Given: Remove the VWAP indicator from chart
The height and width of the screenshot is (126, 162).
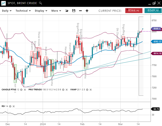Looking at the screenshot, I should 90,90.
